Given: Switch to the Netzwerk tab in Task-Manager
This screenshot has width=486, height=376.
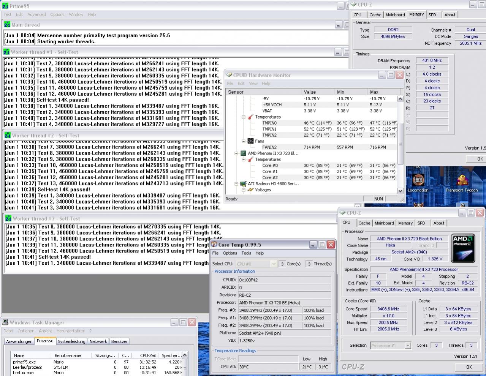Looking at the screenshot, I should coord(98,341).
